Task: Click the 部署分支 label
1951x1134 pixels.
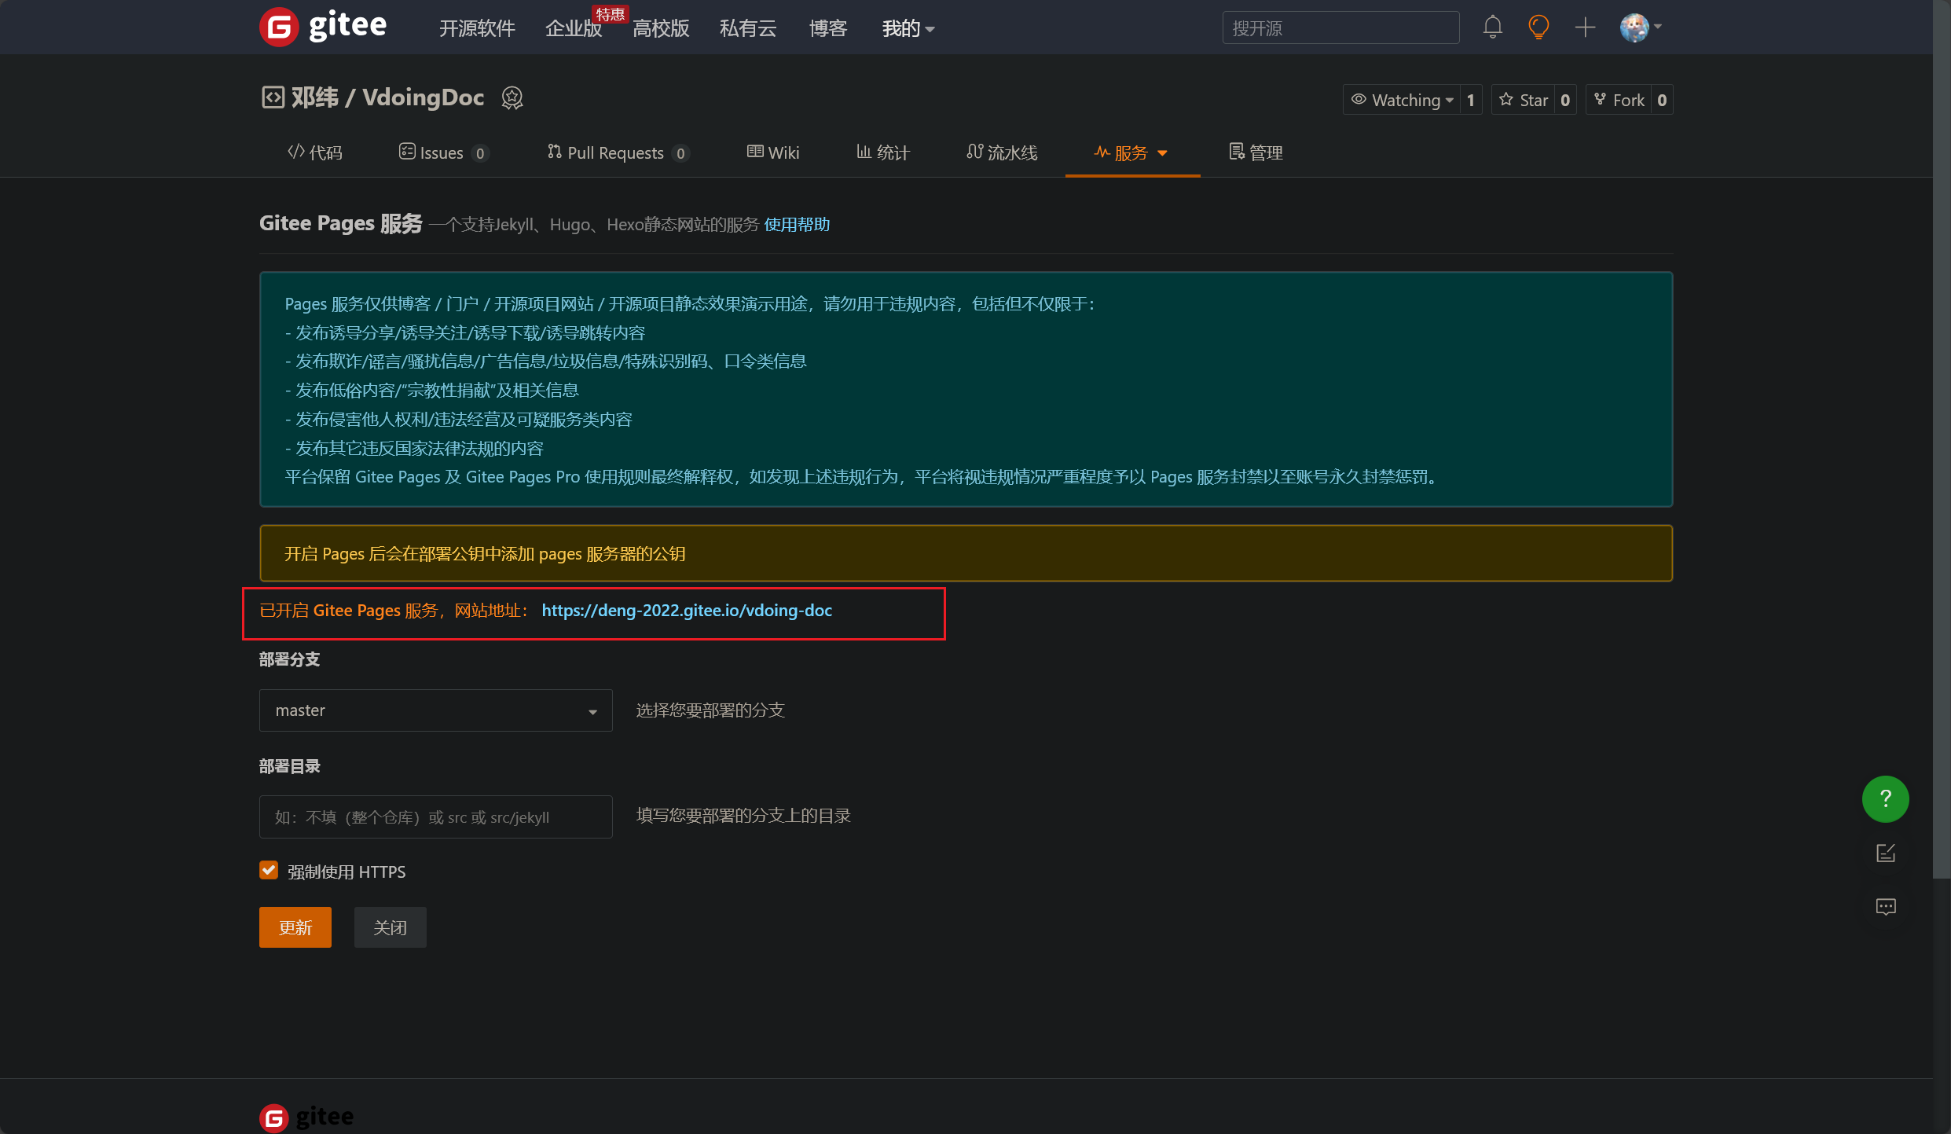Action: click(289, 659)
